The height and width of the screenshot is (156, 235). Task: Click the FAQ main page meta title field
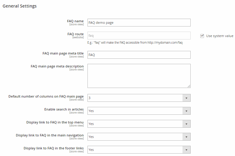[139, 55]
